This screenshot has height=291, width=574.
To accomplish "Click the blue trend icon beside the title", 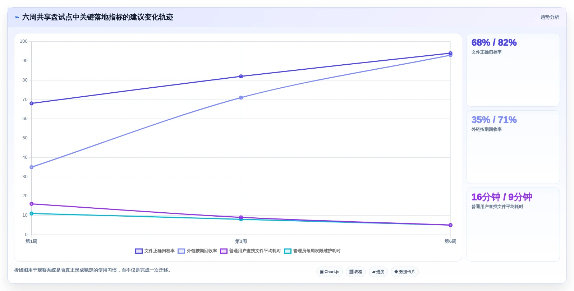I will (x=17, y=17).
